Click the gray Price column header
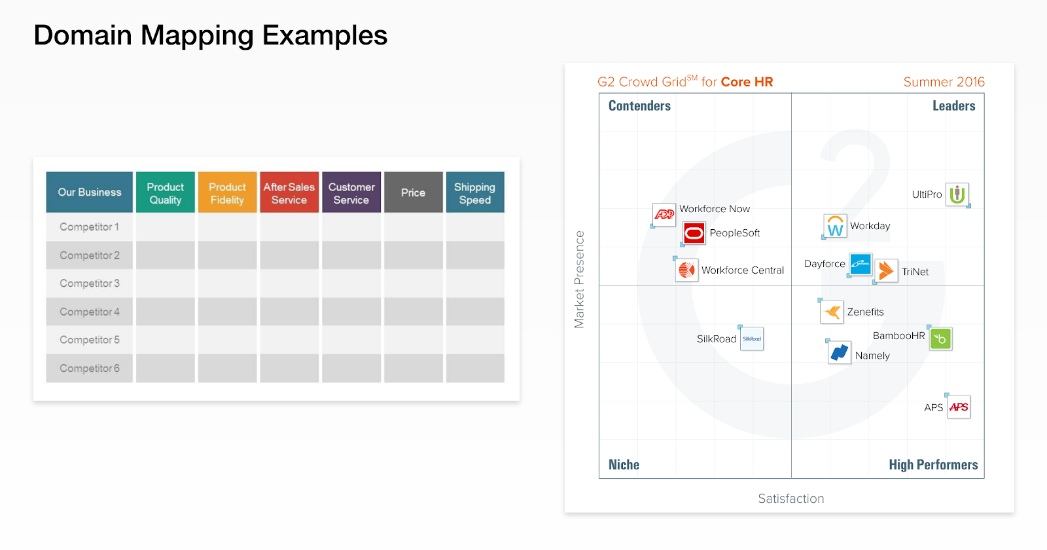The image size is (1047, 550). 413,192
